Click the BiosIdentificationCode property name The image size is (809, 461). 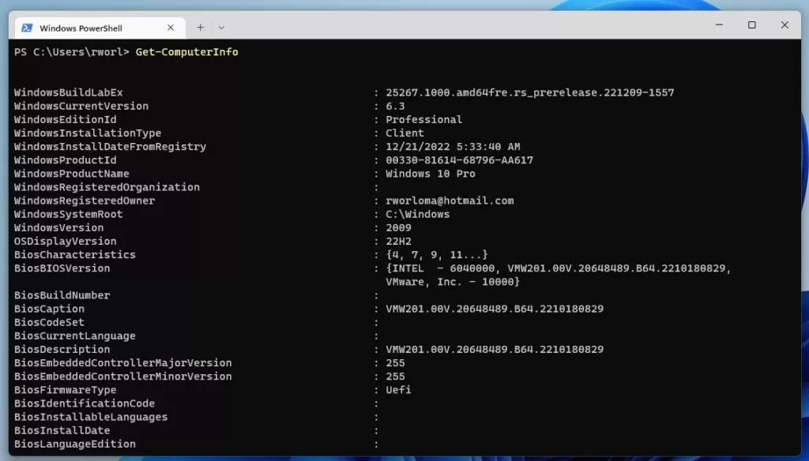85,403
